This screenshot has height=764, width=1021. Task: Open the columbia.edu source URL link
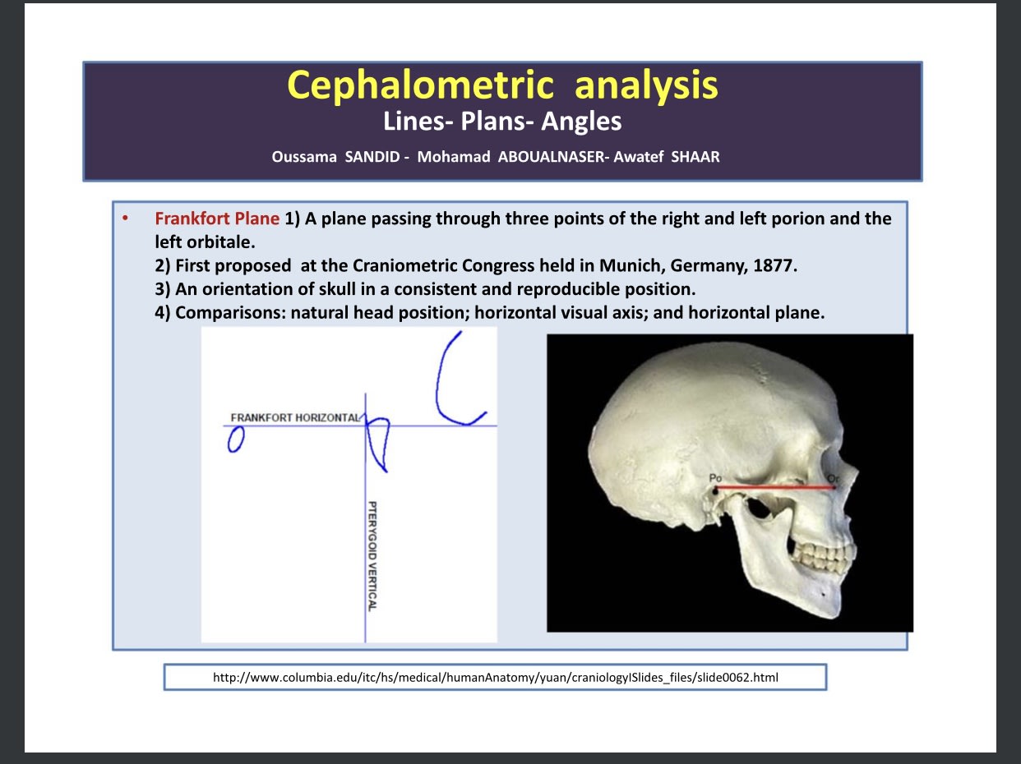click(495, 678)
